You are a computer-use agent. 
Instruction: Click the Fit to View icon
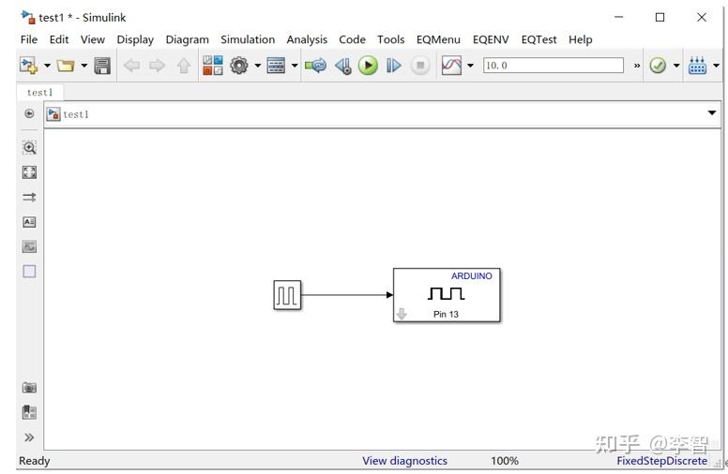tap(29, 172)
